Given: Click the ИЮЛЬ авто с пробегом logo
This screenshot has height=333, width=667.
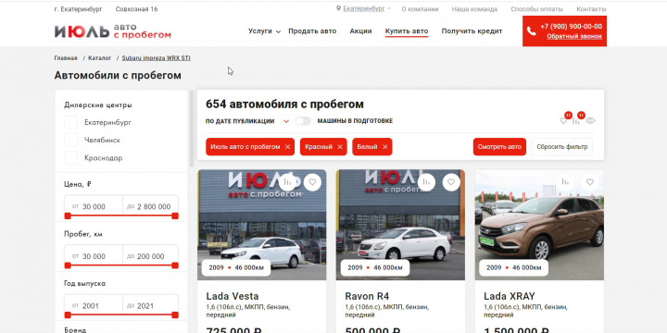Looking at the screenshot, I should (x=113, y=31).
